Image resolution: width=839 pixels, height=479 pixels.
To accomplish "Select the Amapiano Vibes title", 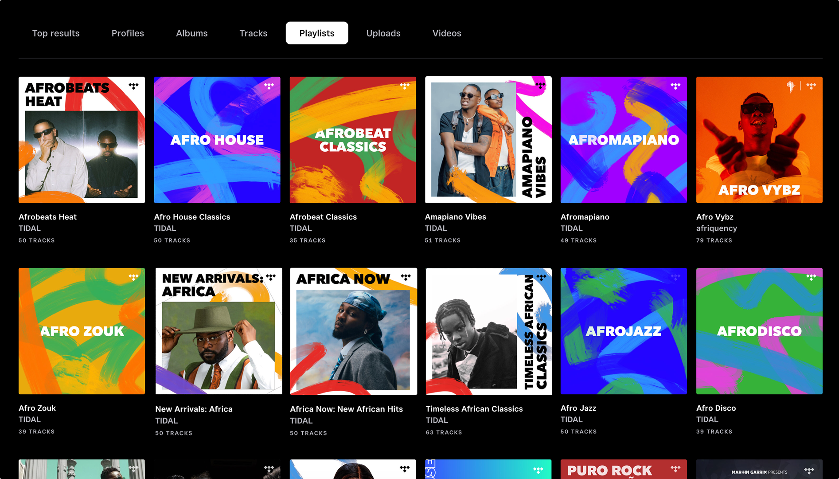I will pyautogui.click(x=456, y=217).
